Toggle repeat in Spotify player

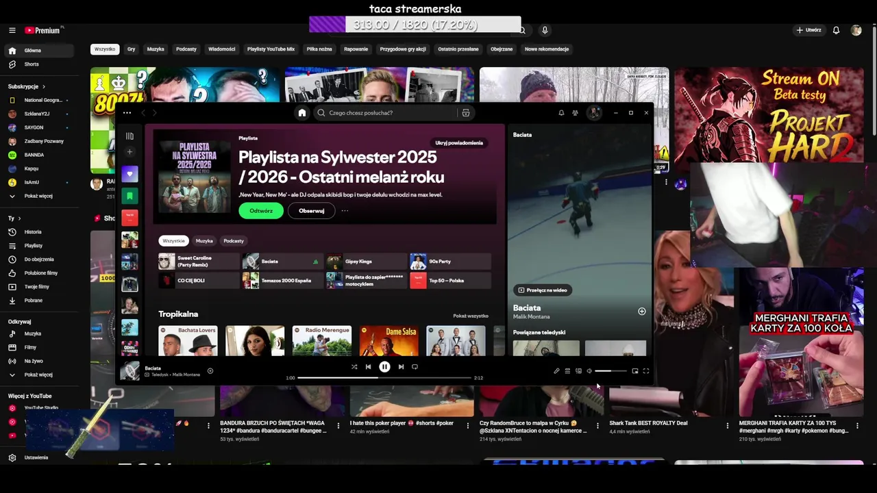click(415, 367)
